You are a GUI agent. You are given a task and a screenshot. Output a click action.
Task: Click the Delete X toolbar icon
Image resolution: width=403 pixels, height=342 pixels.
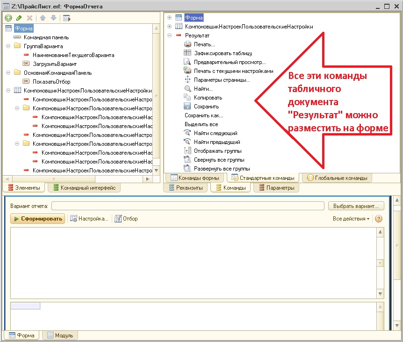click(29, 18)
